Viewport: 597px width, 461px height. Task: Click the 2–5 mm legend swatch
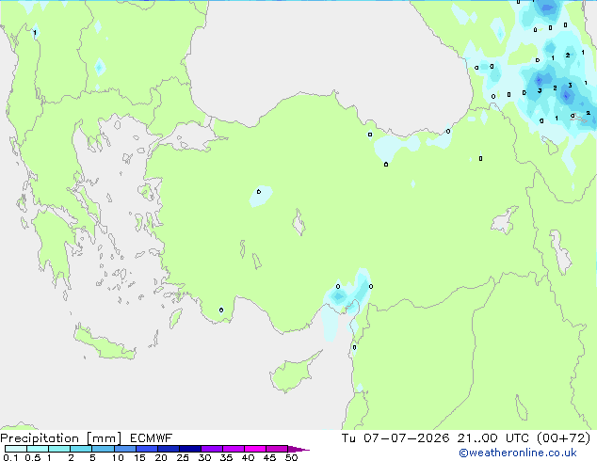tap(81, 449)
